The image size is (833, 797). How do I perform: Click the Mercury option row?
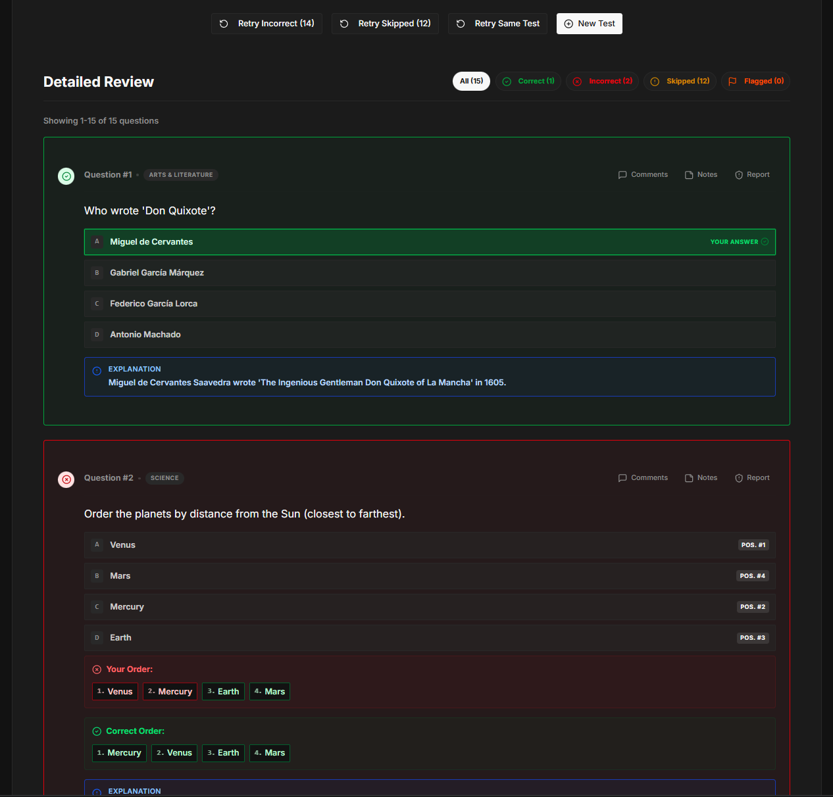click(x=430, y=607)
